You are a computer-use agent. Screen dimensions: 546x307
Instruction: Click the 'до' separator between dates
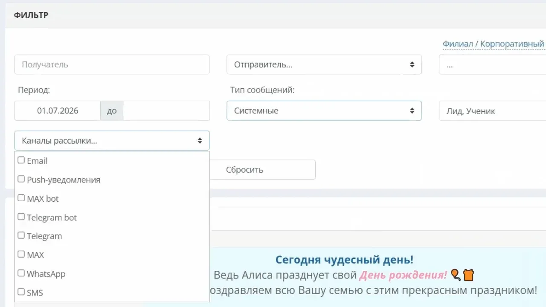(112, 111)
